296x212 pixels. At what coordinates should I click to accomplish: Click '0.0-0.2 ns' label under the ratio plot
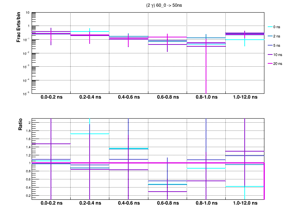(x=51, y=203)
